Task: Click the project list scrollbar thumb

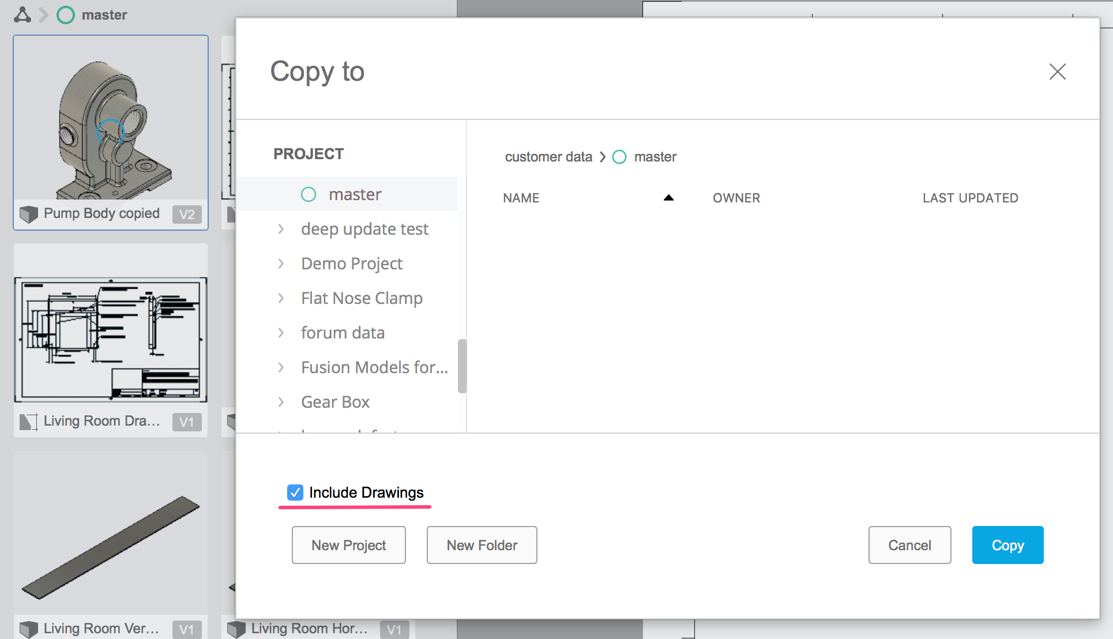Action: tap(462, 366)
